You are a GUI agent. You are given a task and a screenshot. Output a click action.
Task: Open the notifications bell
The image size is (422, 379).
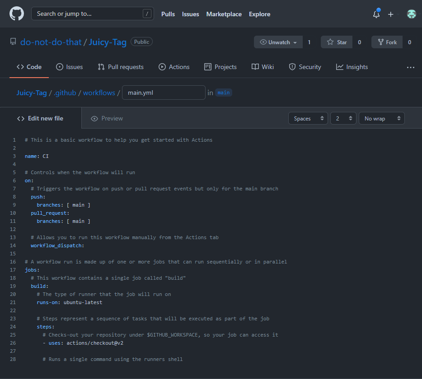pos(376,14)
